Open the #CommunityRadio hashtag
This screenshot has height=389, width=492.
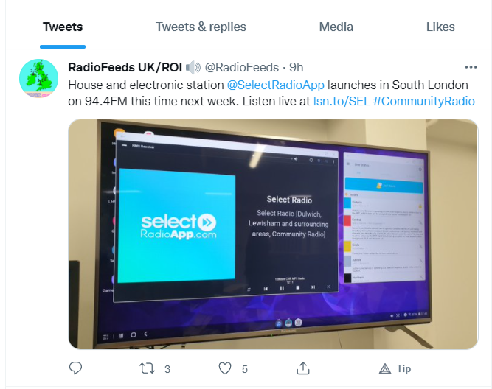click(424, 101)
